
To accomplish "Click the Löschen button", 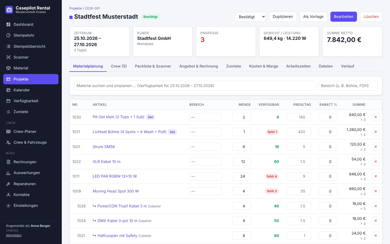I will click(371, 17).
